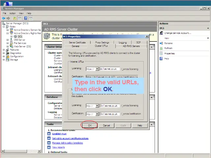Select the DNS Server role icon
The image size is (211, 158).
[12, 40]
